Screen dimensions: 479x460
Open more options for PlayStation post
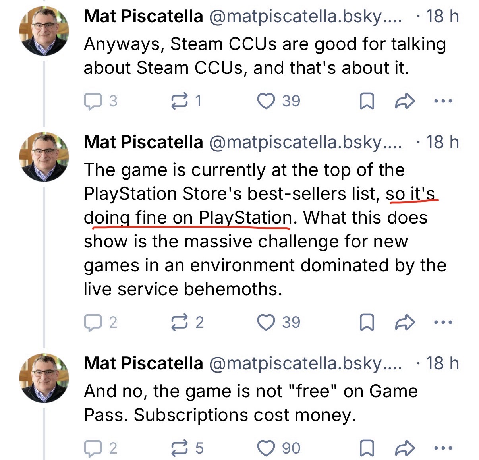pyautogui.click(x=443, y=323)
